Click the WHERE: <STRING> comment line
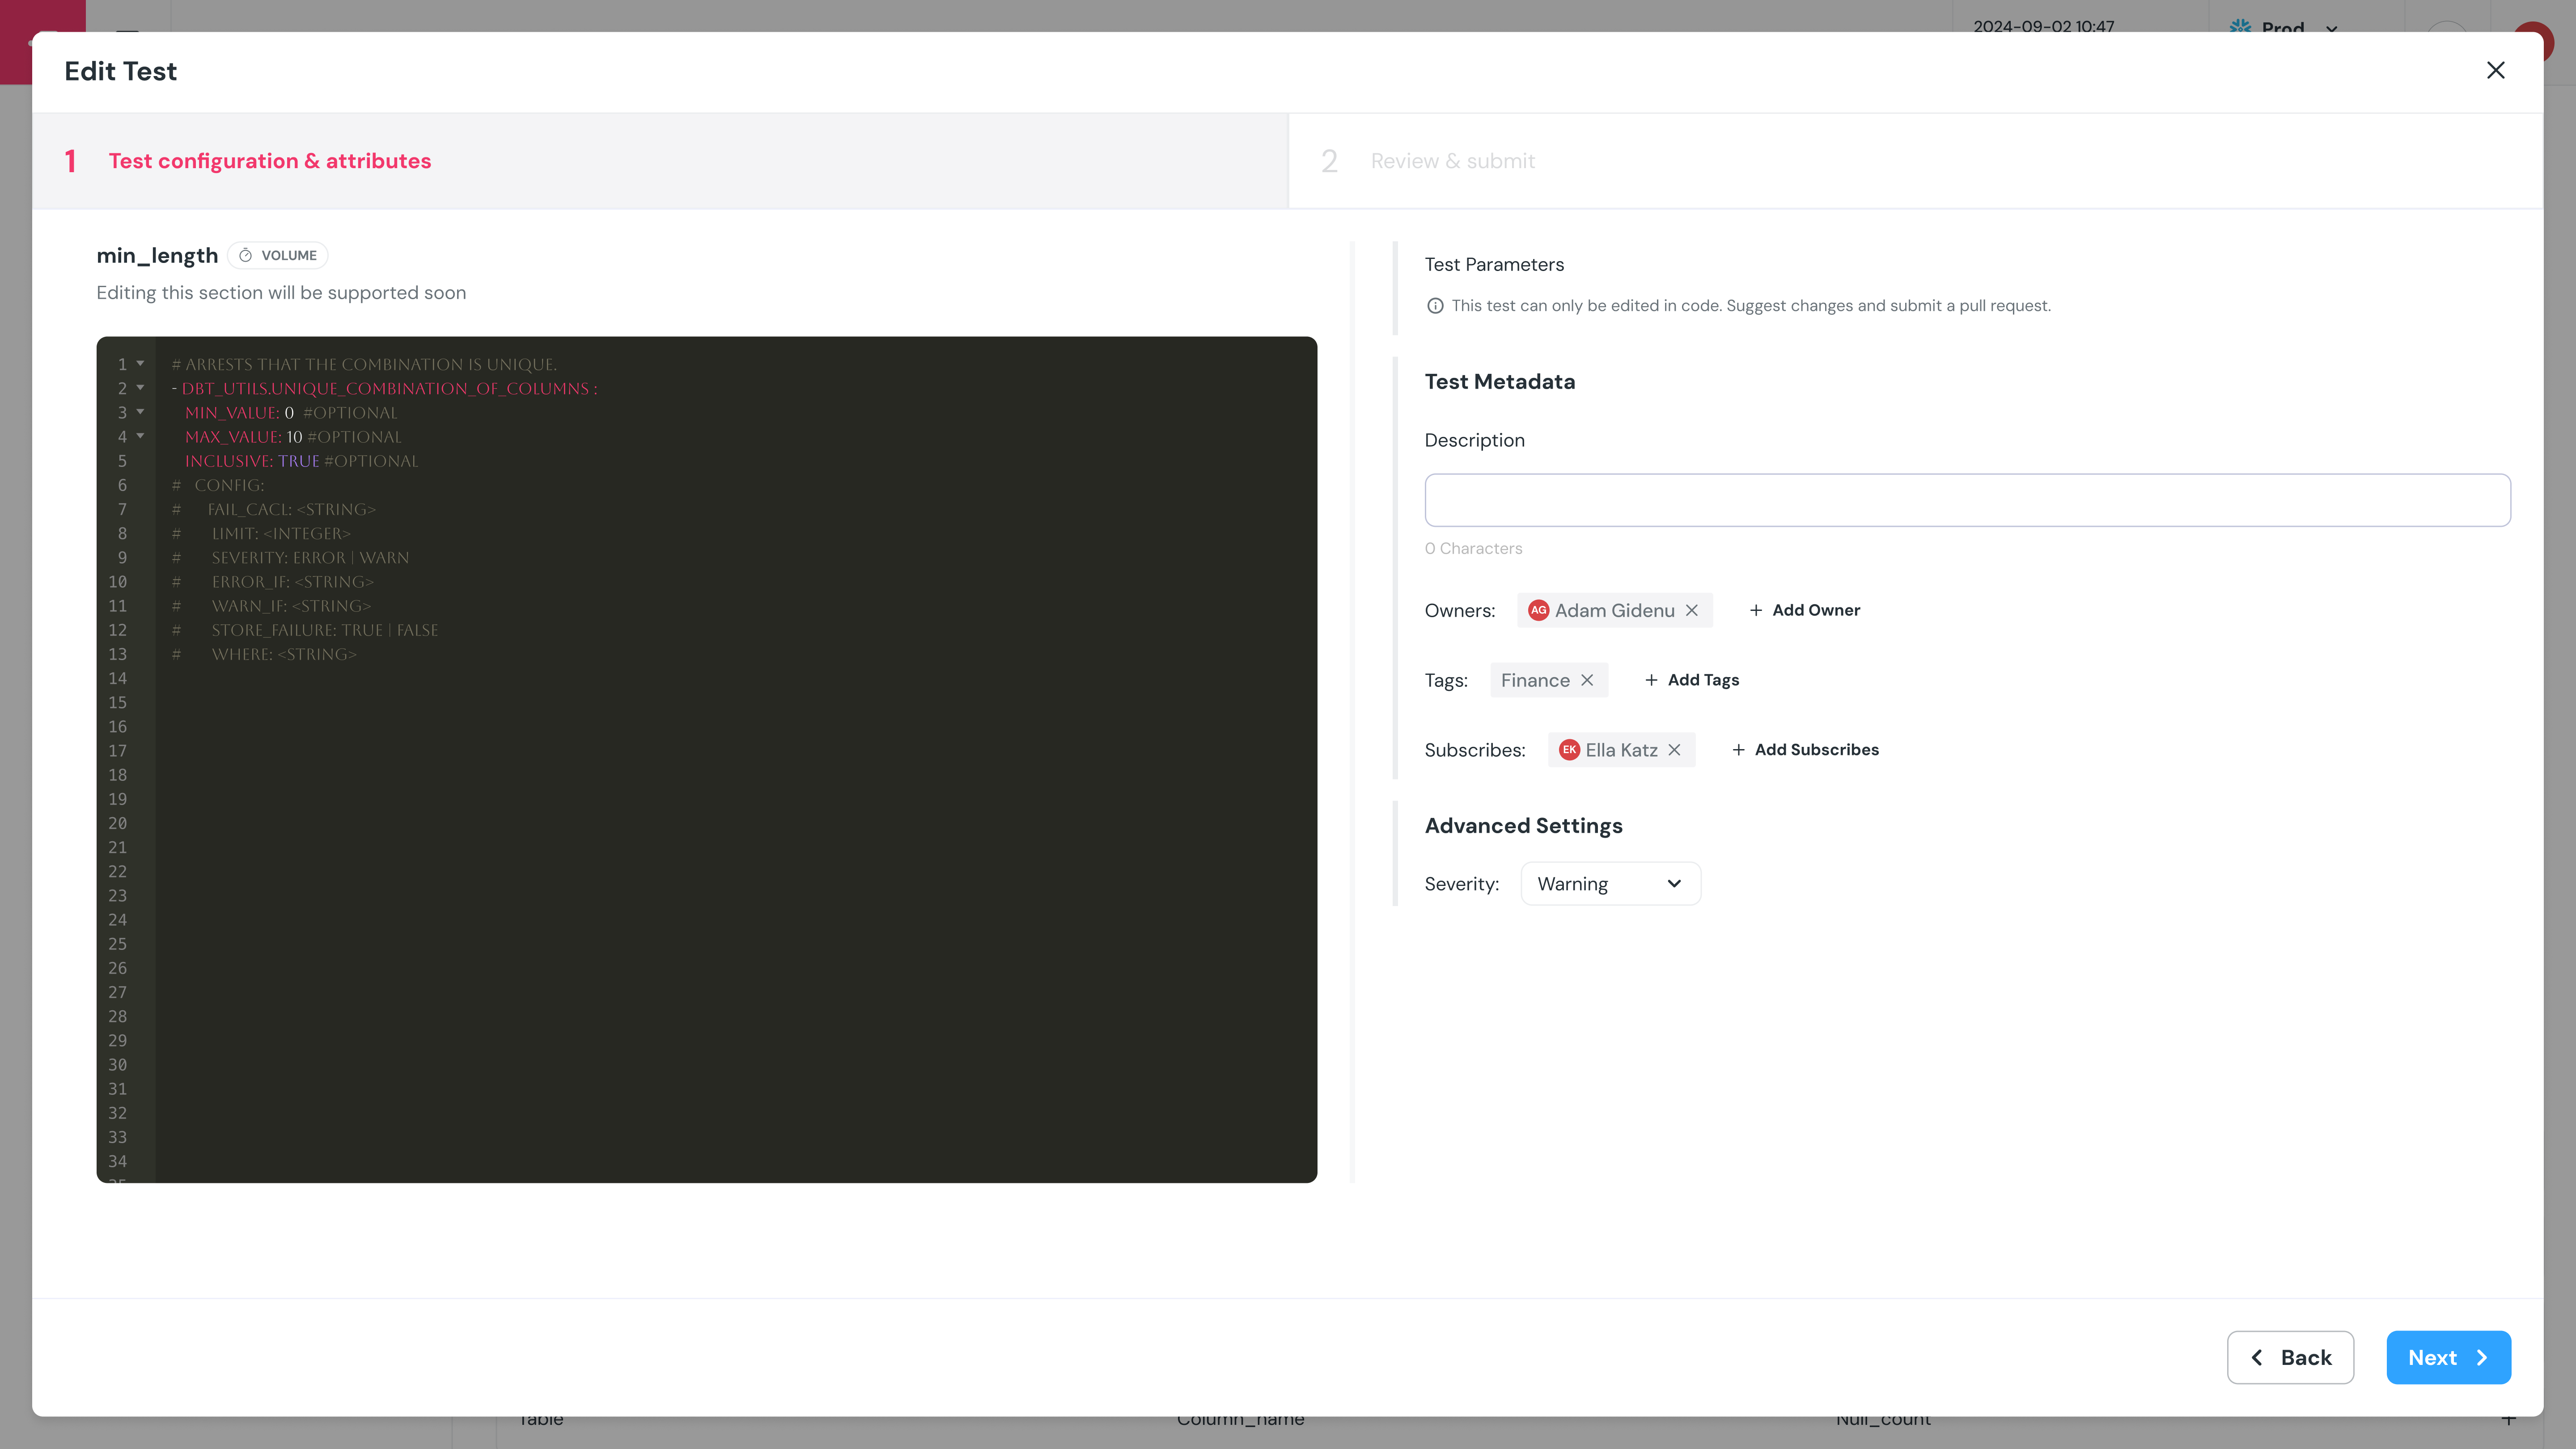This screenshot has width=2576, height=1449. (x=264, y=654)
